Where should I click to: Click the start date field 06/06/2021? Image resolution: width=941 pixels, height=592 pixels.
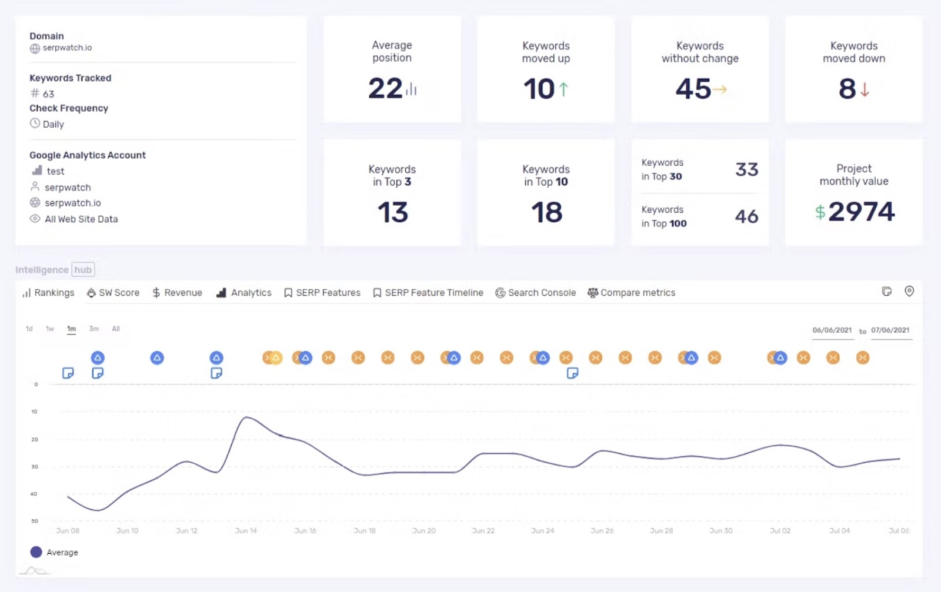tap(832, 330)
